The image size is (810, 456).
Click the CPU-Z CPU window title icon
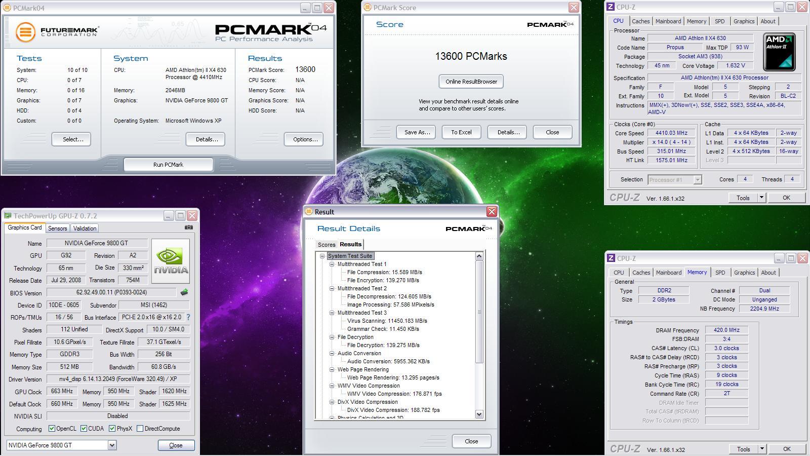click(611, 7)
